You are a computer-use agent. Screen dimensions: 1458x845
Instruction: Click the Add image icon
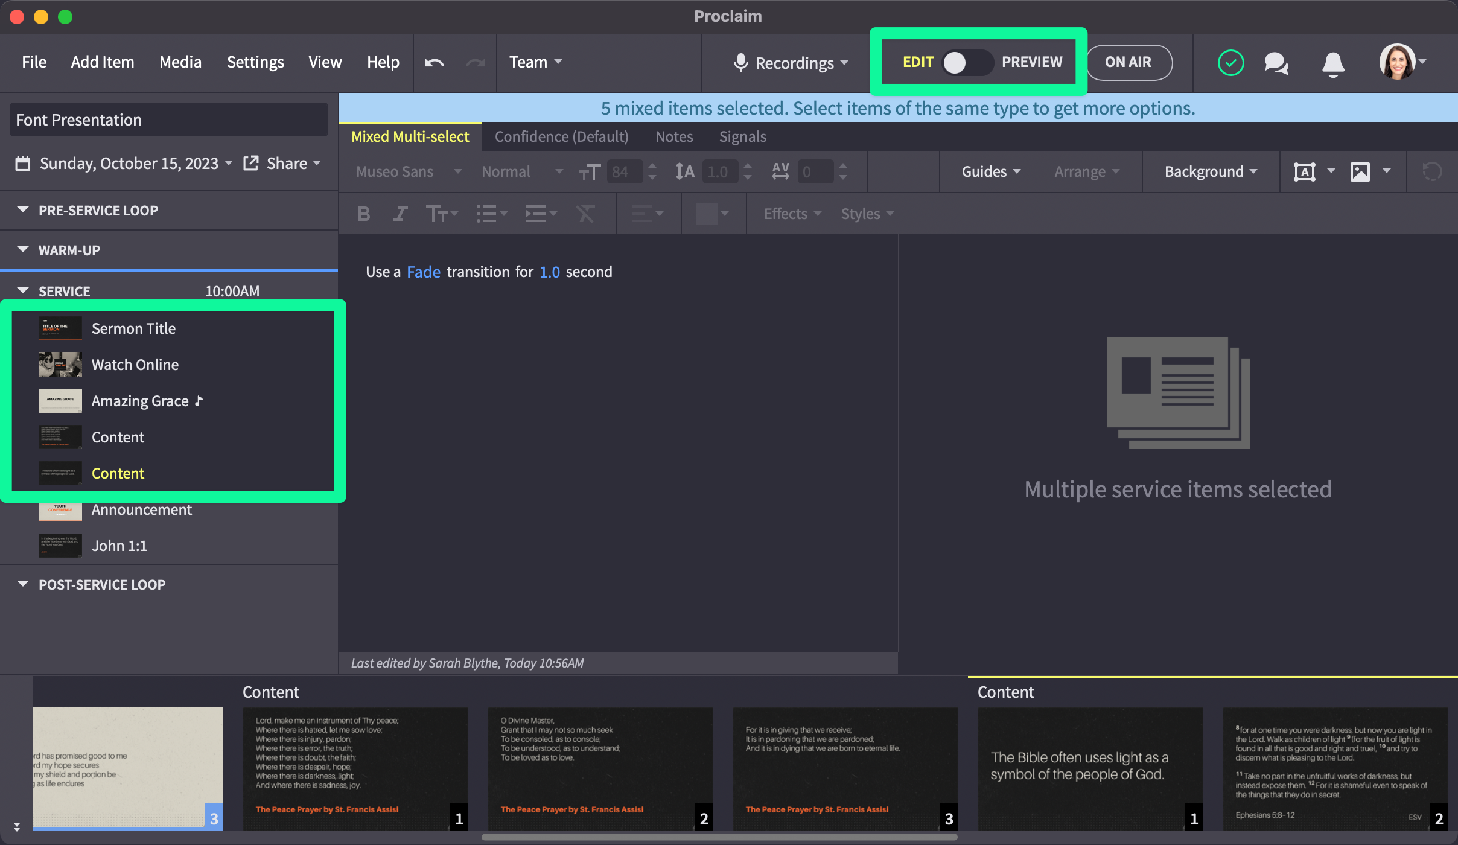pos(1360,172)
